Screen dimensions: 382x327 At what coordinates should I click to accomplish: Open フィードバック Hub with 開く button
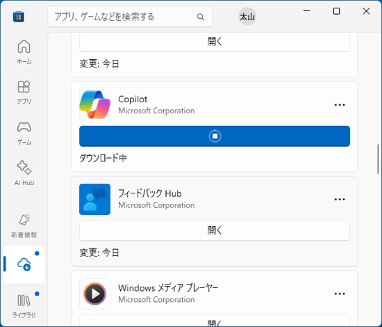(x=215, y=230)
